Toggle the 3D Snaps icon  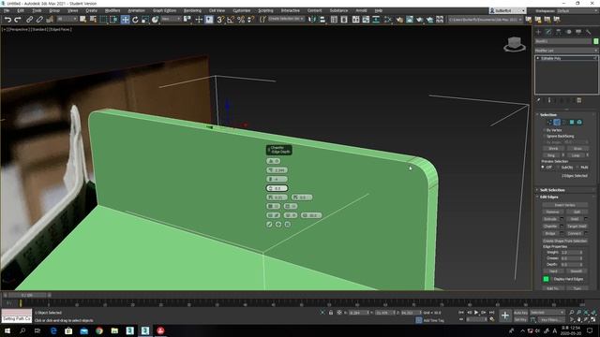pyautogui.click(x=221, y=19)
